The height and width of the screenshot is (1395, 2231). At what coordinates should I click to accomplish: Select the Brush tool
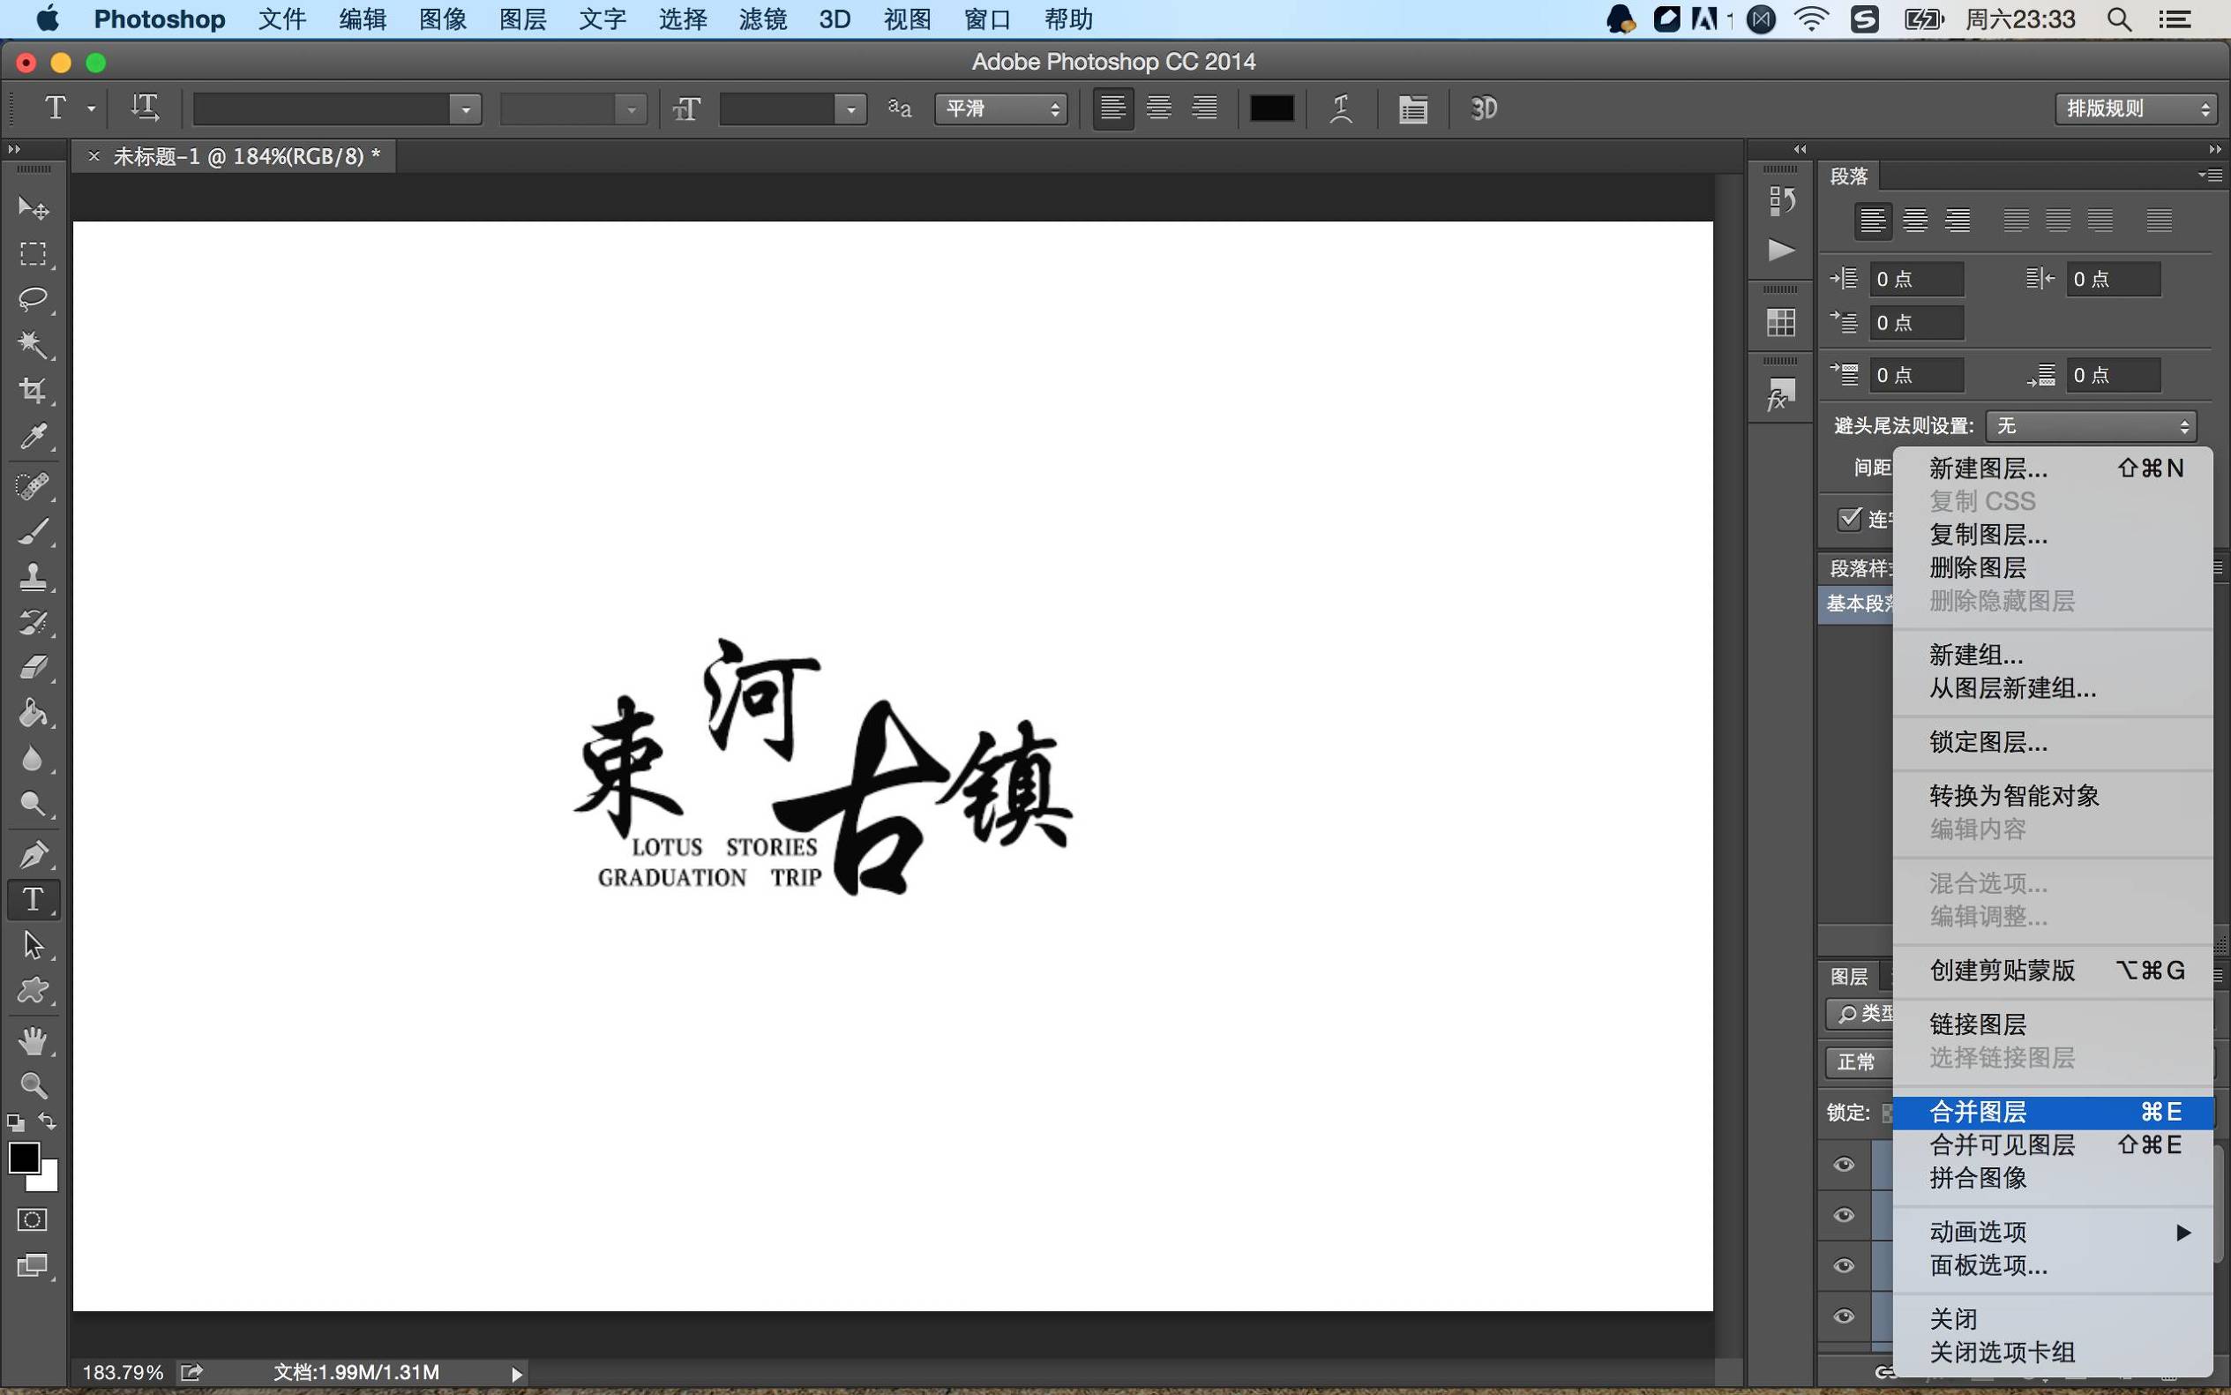34,530
